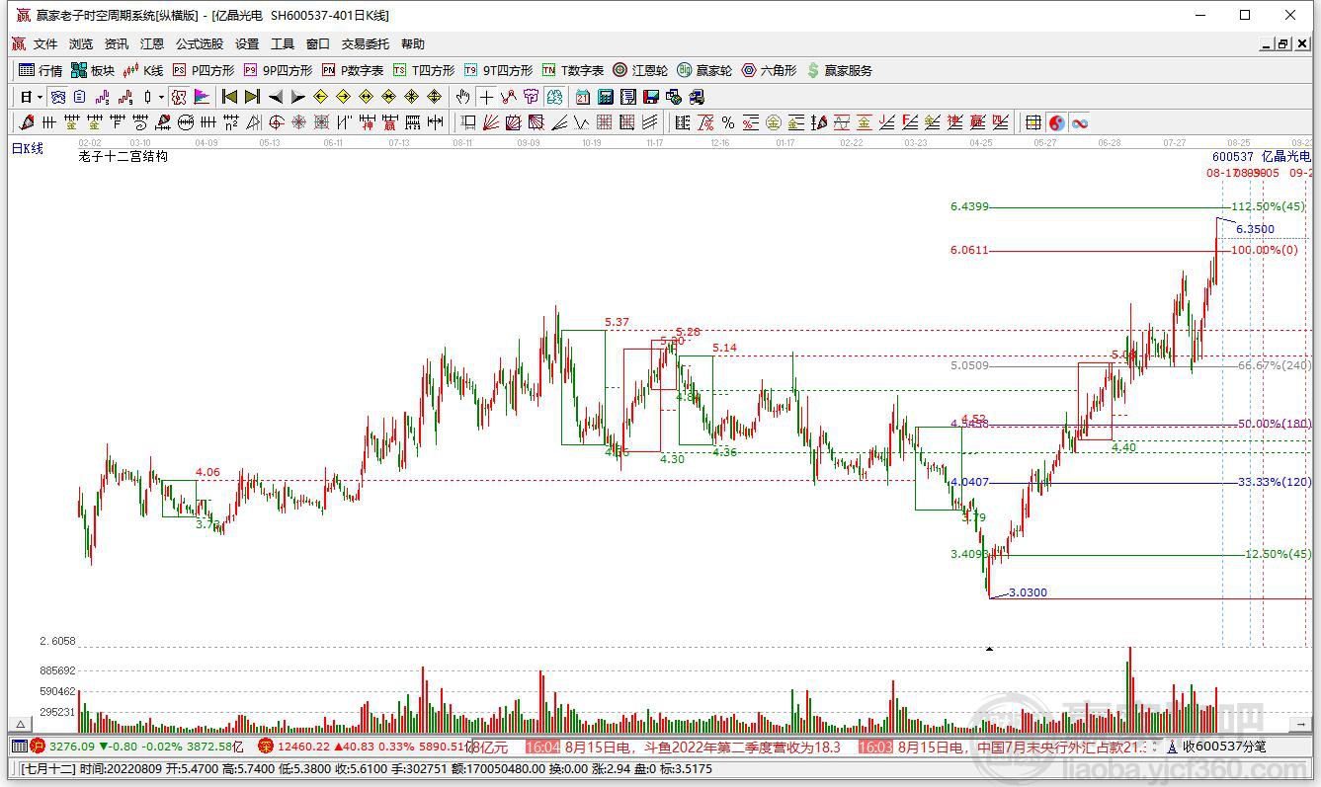Launch the 赢家轮 wheel tool
This screenshot has width=1321, height=787.
click(x=704, y=70)
